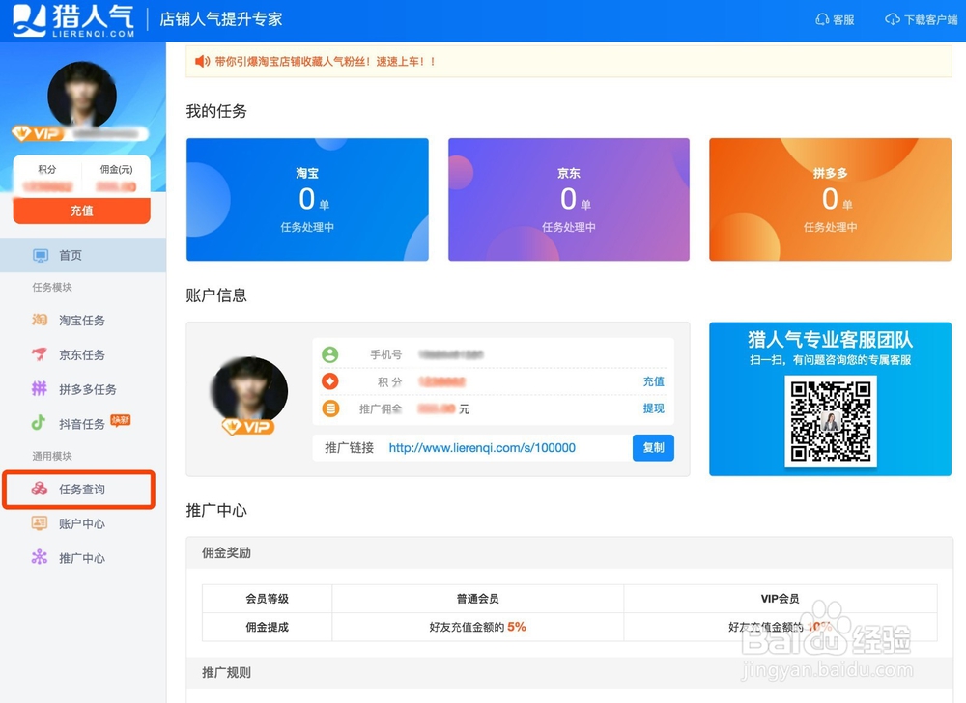
Task: Click the 提现 link beside 推广佣金
Action: (654, 408)
